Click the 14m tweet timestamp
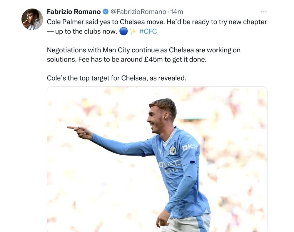 pos(177,12)
